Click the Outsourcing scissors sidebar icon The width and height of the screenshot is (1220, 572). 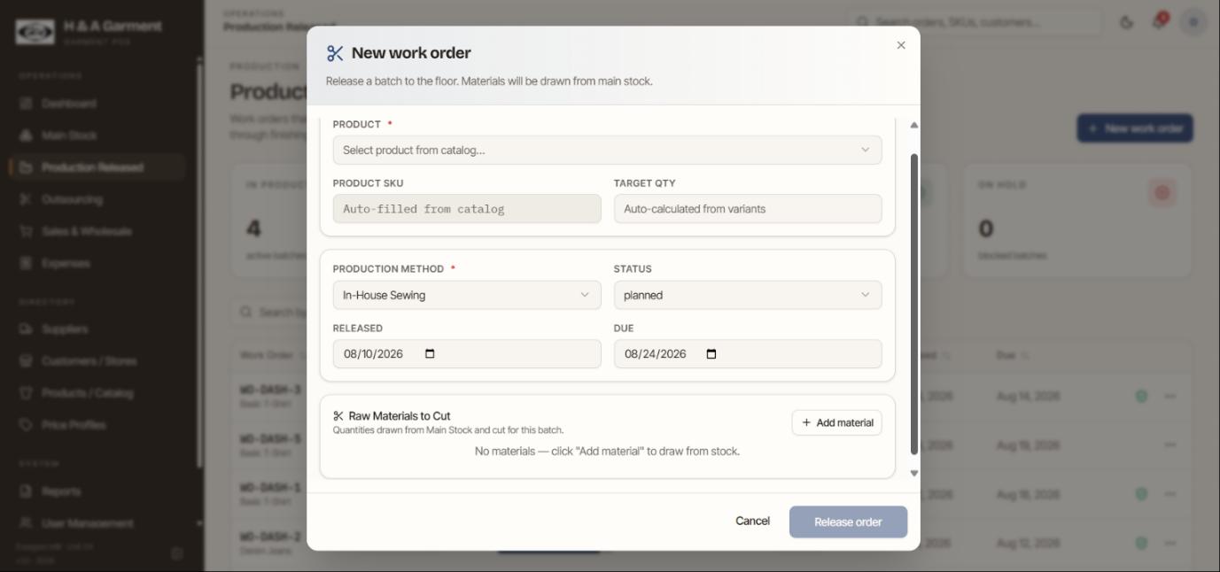click(26, 199)
